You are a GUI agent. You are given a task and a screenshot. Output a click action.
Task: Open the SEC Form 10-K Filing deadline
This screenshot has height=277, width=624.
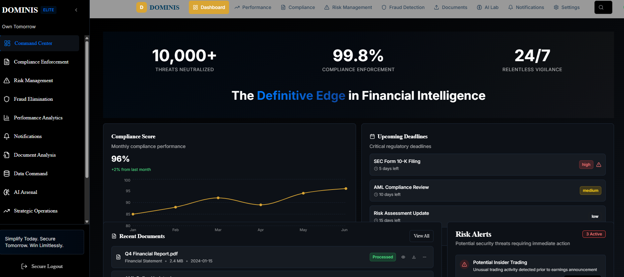point(487,165)
